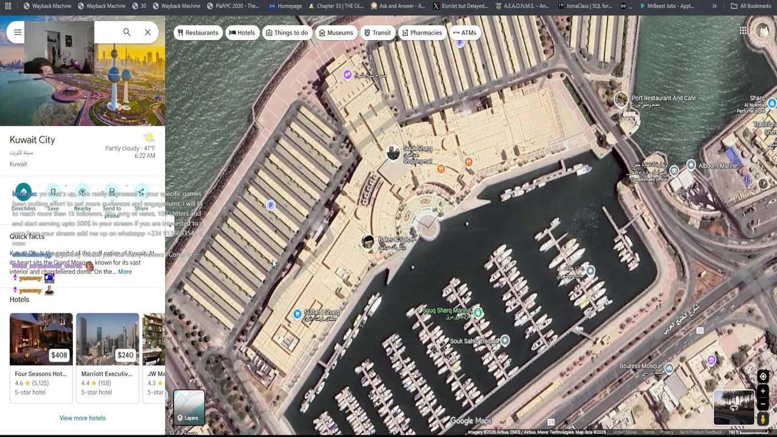The width and height of the screenshot is (777, 437).
Task: Open the PlaNYC 2030 bookmark
Action: [x=233, y=6]
